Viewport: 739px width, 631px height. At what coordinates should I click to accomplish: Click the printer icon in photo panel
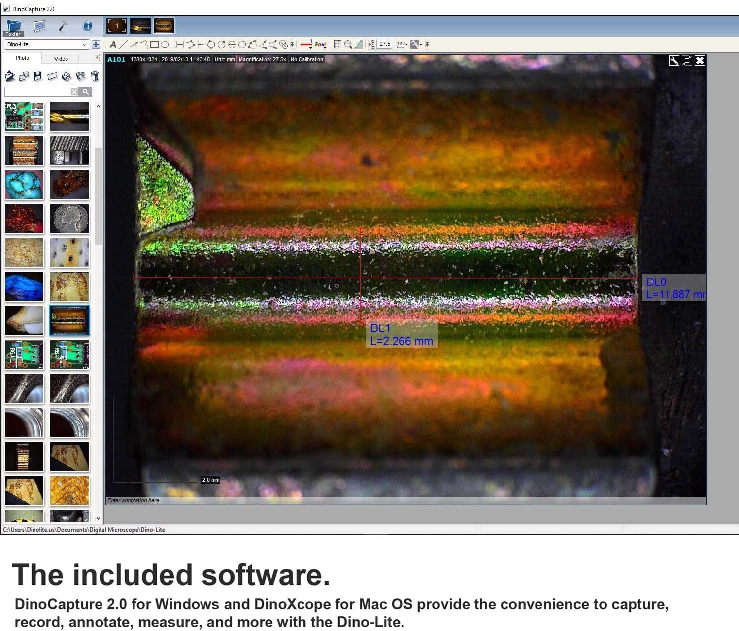(x=67, y=76)
